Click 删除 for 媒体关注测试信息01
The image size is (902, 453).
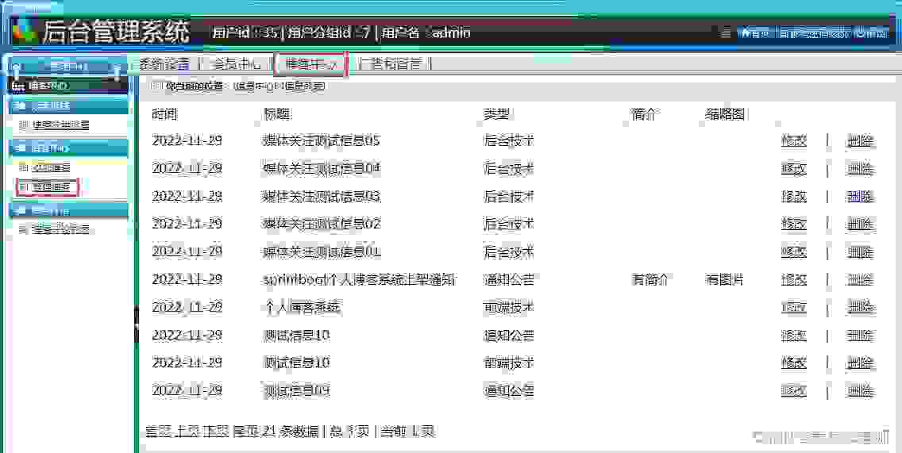pos(860,251)
